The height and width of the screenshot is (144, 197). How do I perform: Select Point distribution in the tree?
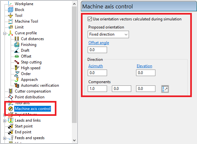[x=29, y=97]
